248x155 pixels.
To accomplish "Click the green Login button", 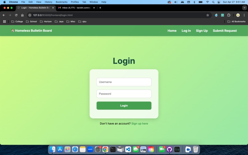I will (x=124, y=105).
